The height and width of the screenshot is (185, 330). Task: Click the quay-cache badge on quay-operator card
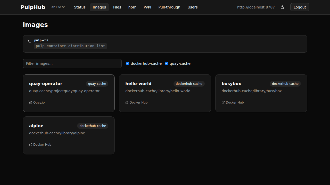97,84
